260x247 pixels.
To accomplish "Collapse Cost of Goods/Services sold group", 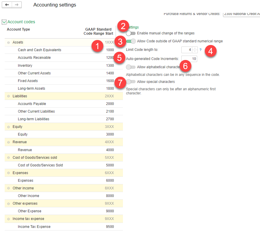I will click(9, 158).
